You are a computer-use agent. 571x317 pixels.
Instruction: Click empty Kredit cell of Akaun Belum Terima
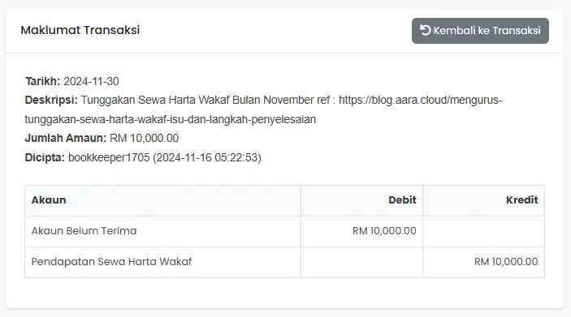tap(483, 231)
